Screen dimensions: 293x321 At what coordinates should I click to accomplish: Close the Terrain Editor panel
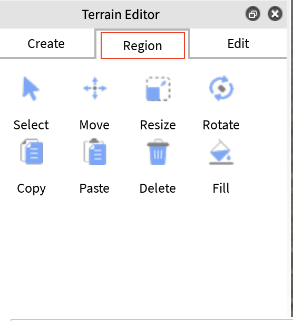[x=275, y=14]
